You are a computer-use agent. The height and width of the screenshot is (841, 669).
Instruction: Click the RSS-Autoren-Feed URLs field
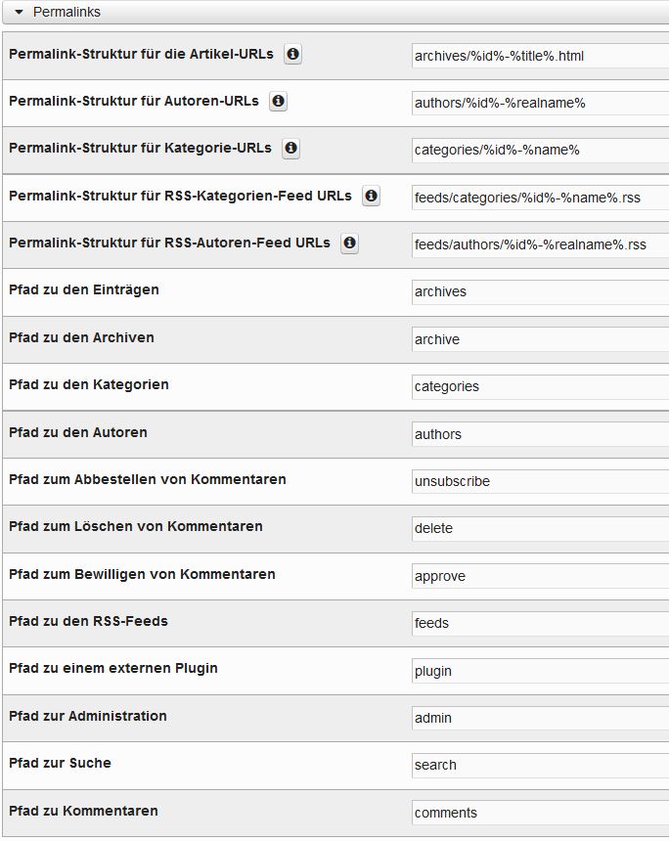coord(540,244)
